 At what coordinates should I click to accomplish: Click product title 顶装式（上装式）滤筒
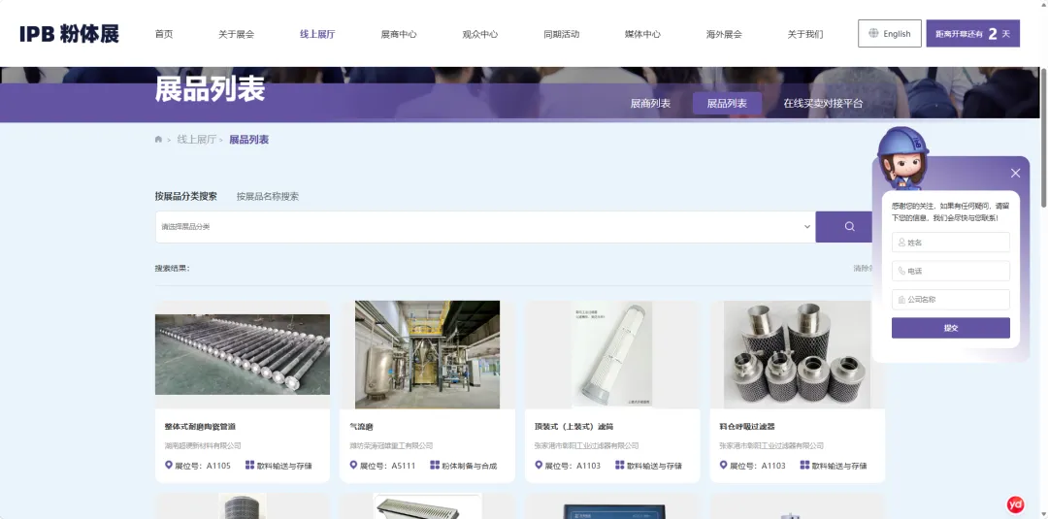[573, 426]
